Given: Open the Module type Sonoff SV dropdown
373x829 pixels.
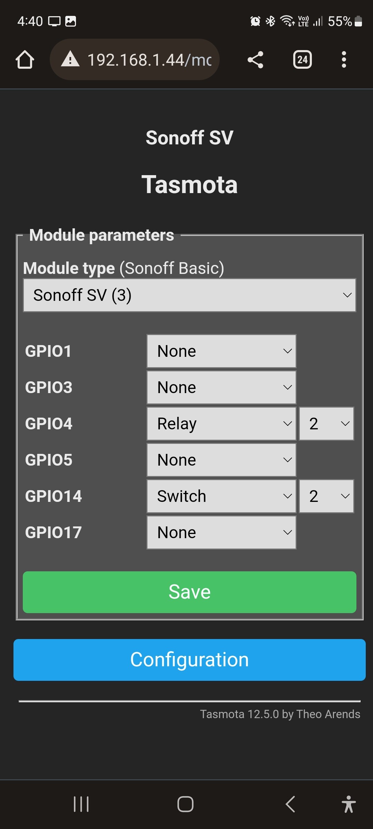Looking at the screenshot, I should click(x=190, y=295).
